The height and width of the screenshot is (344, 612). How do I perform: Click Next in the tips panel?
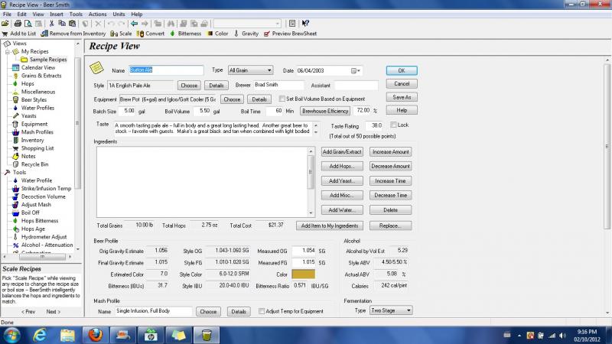click(x=53, y=312)
